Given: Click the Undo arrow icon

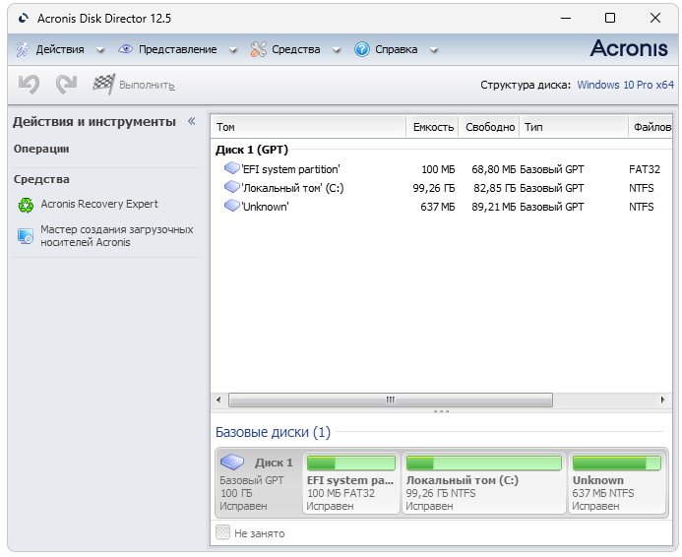Looking at the screenshot, I should [x=30, y=84].
